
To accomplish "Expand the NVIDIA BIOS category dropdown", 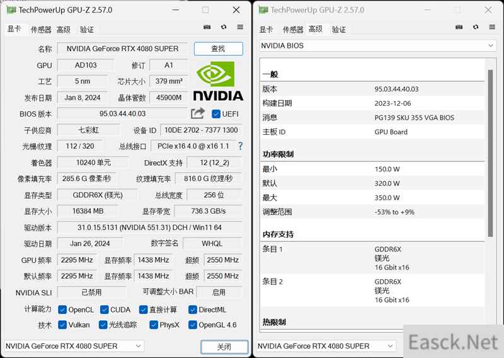I will coord(377,45).
